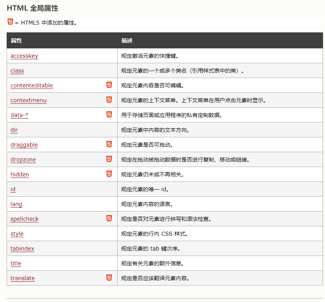Screen dimensions: 325x302
Task: Click description '规定元素内容是否可编辑。'
Action: coord(153,86)
